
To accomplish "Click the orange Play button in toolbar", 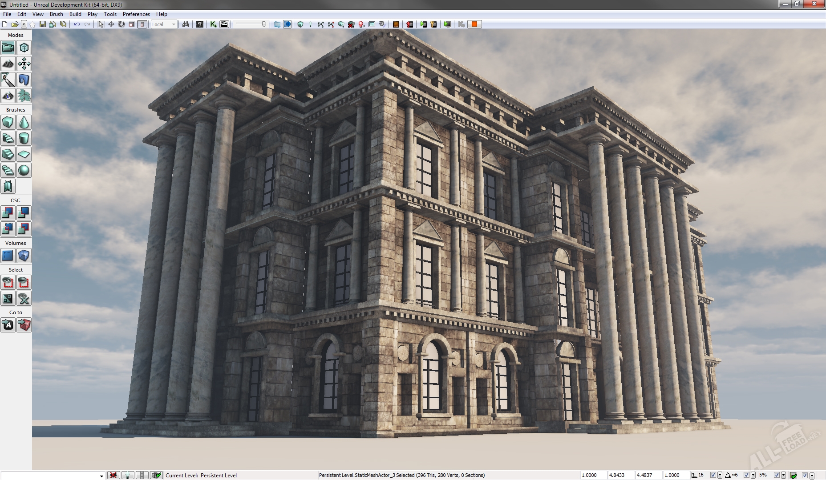I will [x=474, y=24].
